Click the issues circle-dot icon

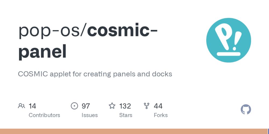click(x=75, y=106)
